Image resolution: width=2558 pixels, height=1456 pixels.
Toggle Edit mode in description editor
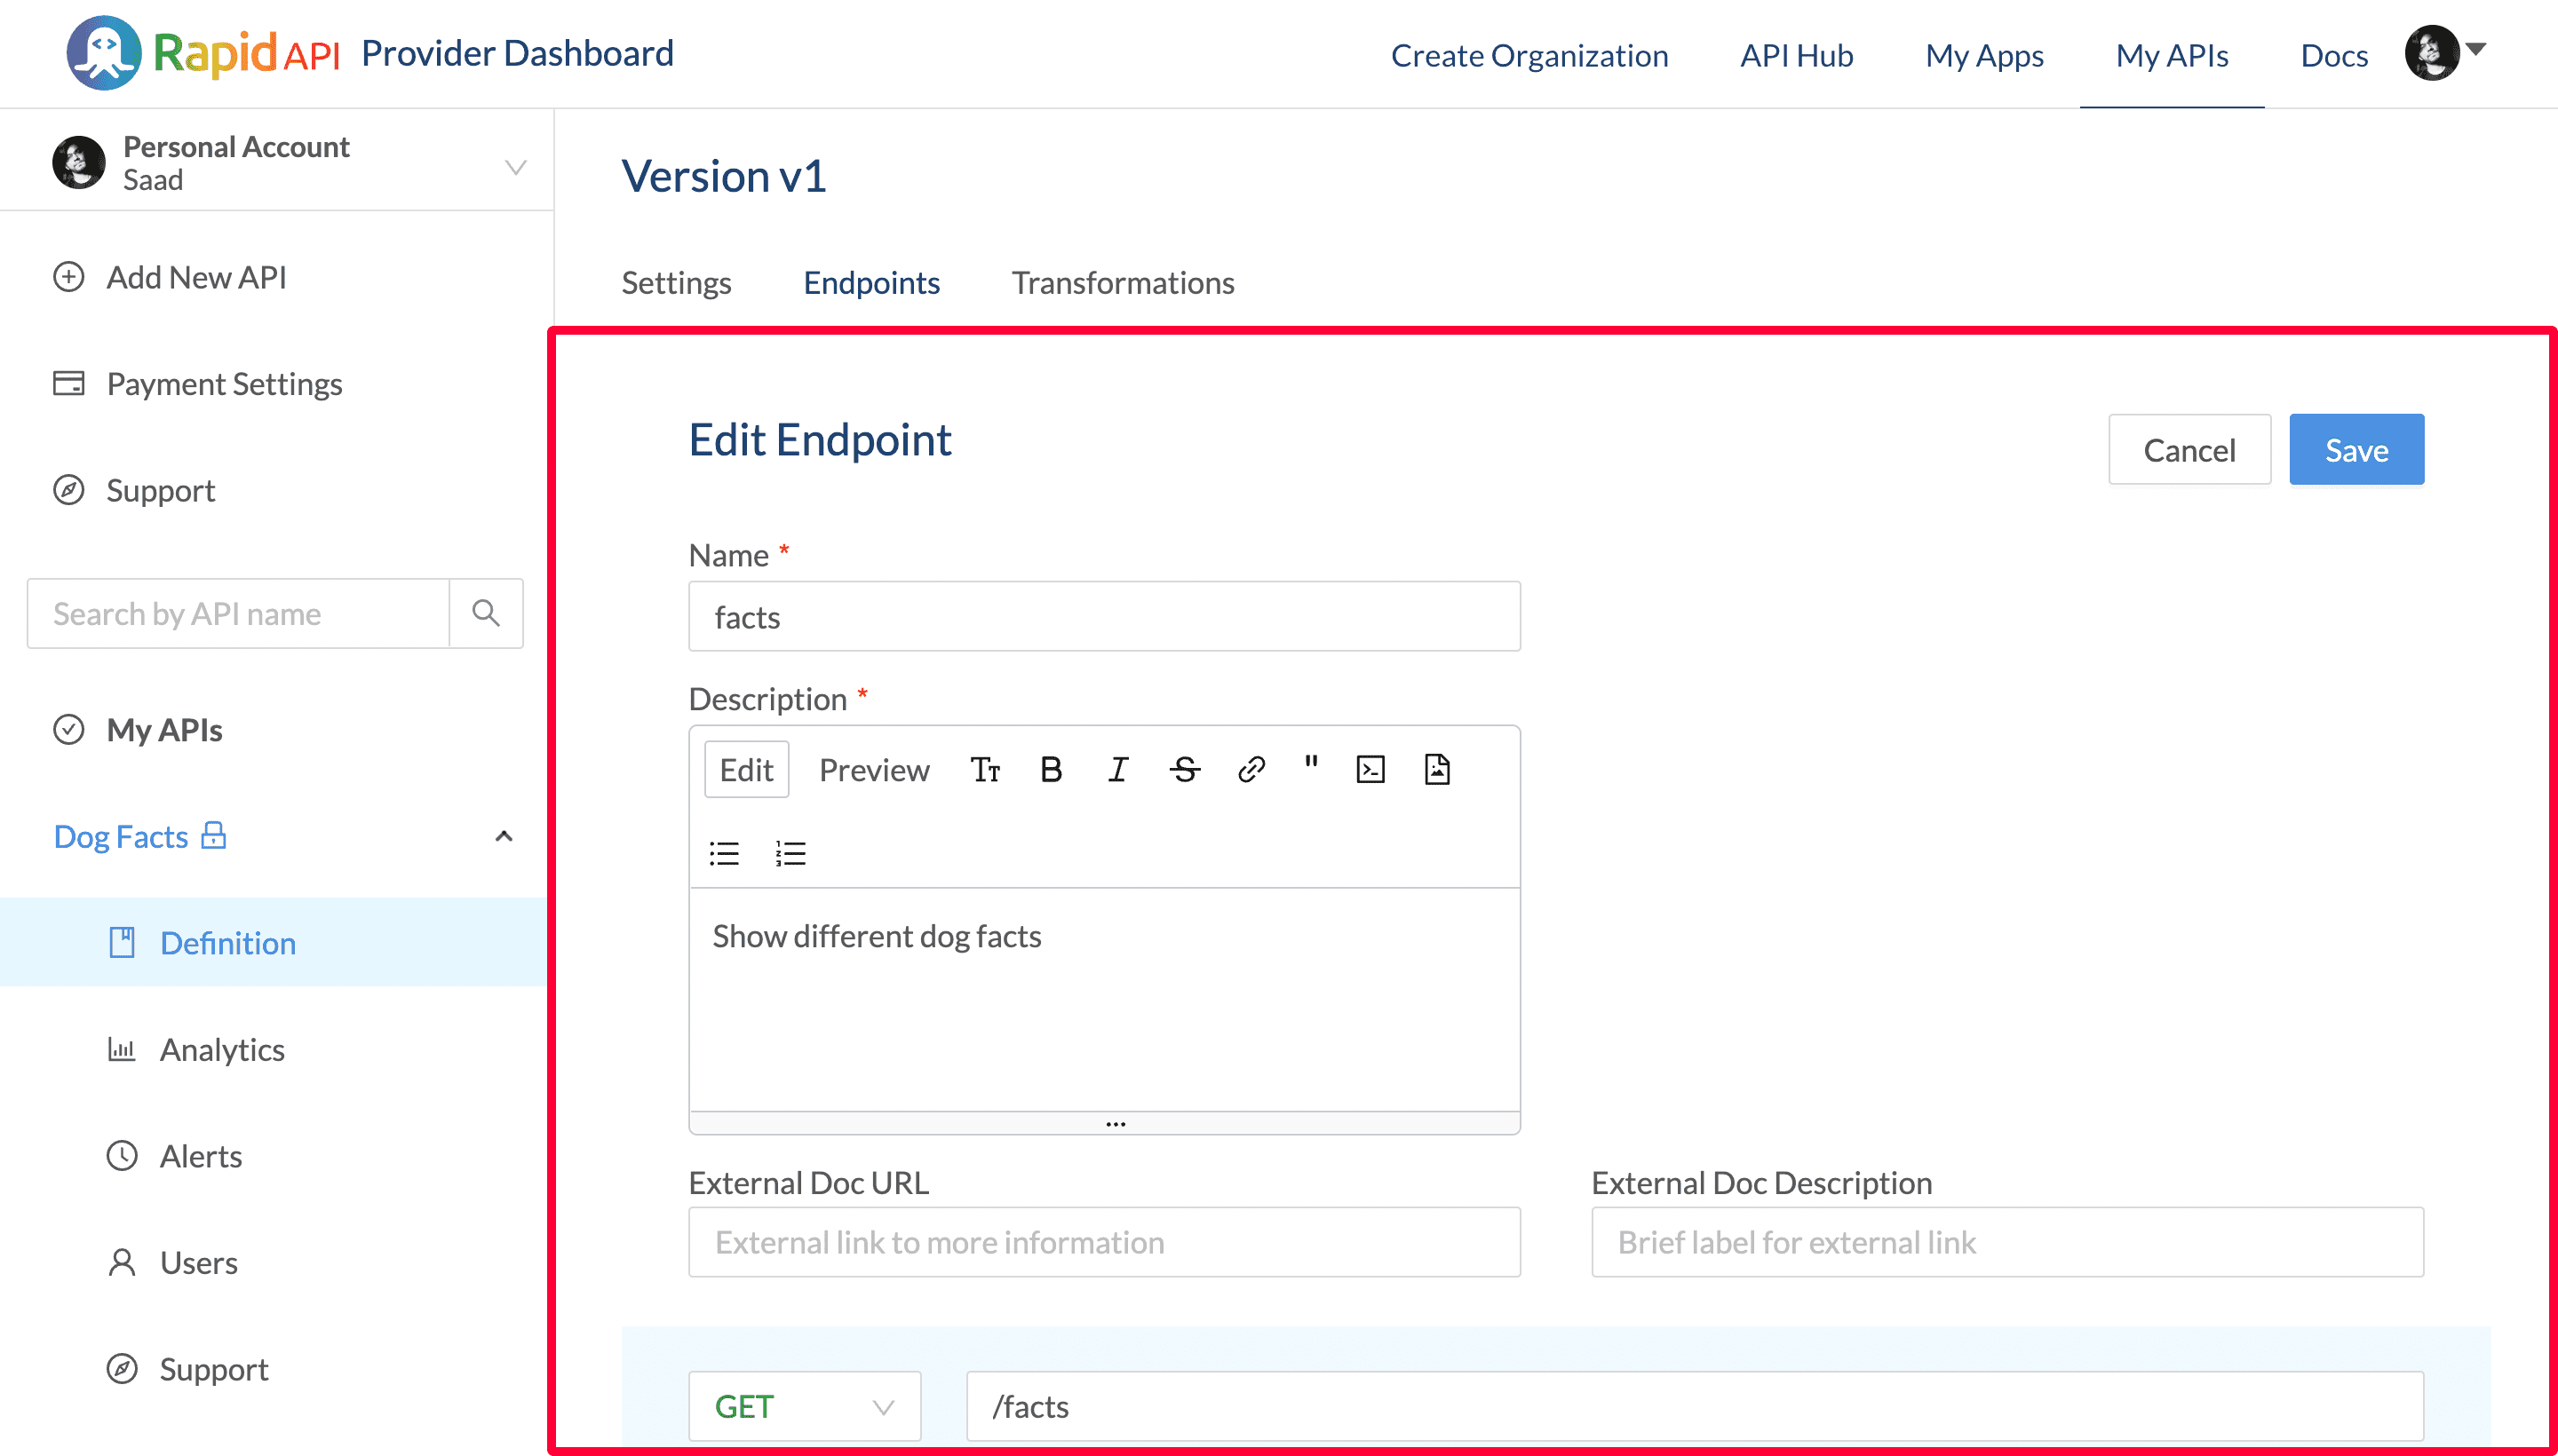click(745, 768)
